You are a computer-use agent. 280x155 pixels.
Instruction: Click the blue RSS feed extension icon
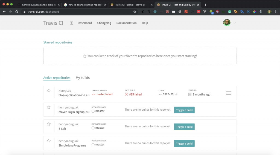coord(242,12)
